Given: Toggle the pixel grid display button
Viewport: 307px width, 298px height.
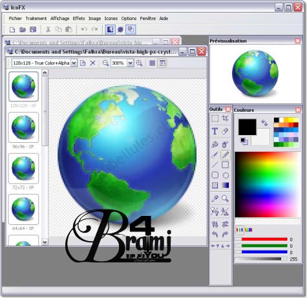Looking at the screenshot, I should pyautogui.click(x=152, y=63).
